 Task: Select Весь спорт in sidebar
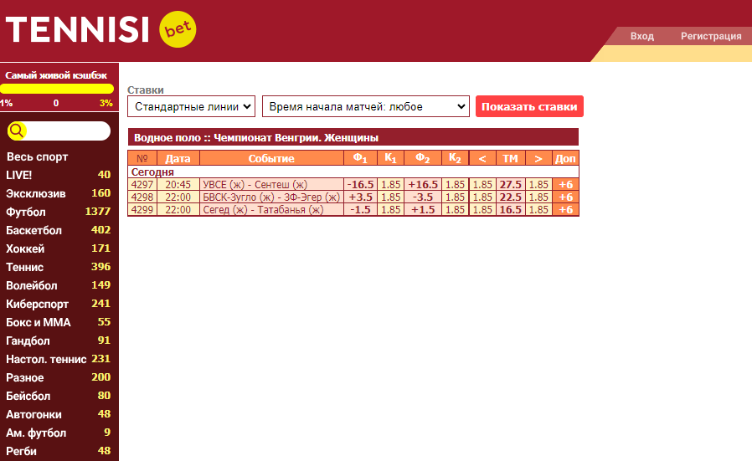click(x=38, y=156)
